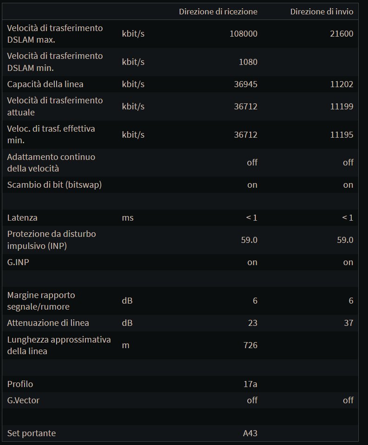Viewport: 368px width, 445px height.
Task: Click the approximate line length value 726
Action: (250, 345)
